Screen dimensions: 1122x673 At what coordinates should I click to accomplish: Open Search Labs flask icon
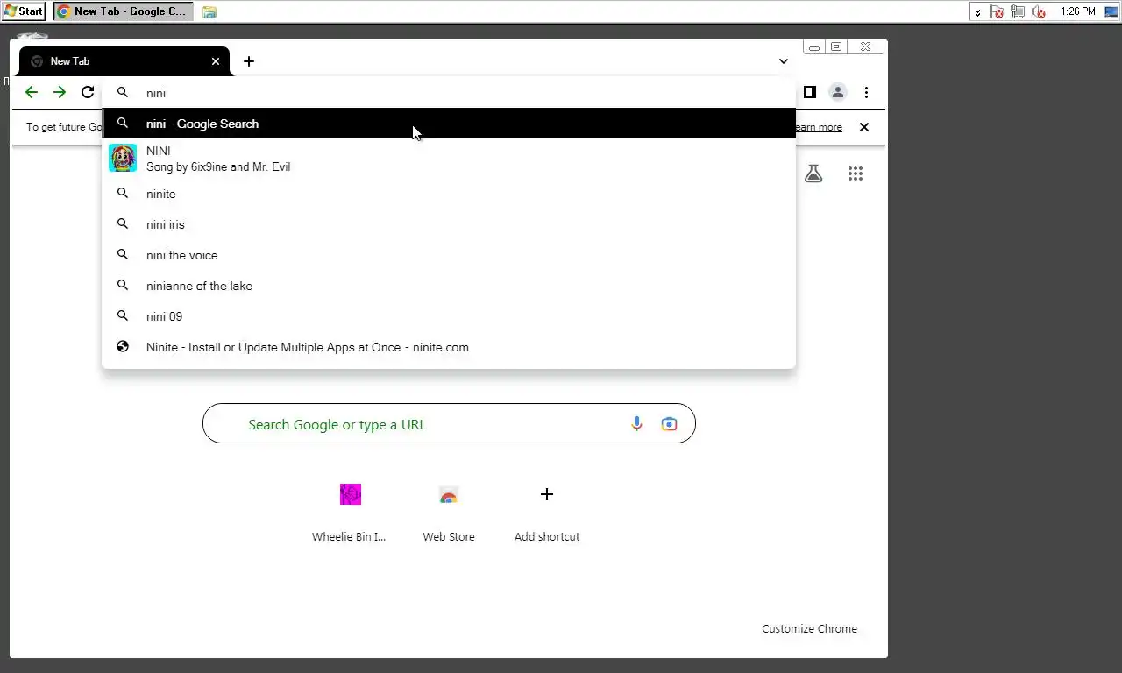pyautogui.click(x=813, y=174)
